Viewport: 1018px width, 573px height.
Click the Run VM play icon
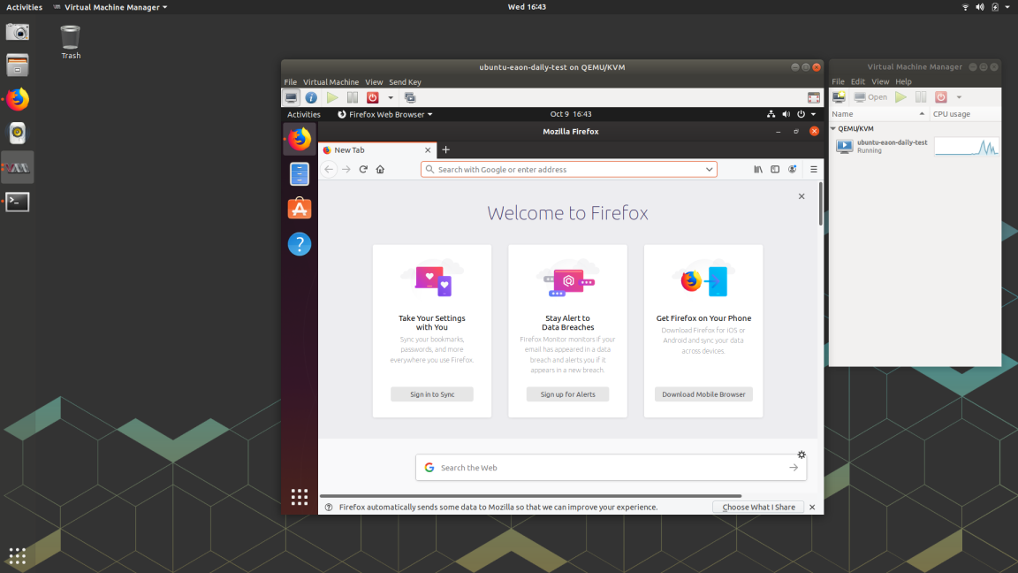click(332, 97)
